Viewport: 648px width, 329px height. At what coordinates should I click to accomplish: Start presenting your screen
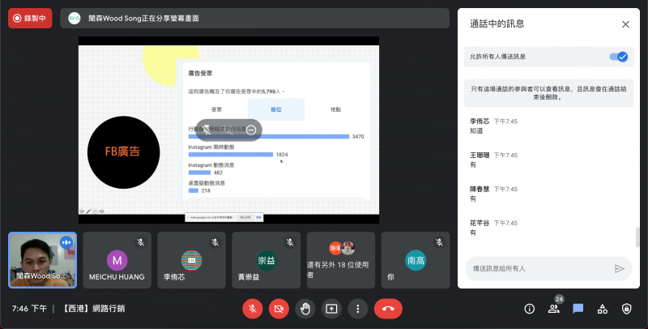tap(331, 309)
